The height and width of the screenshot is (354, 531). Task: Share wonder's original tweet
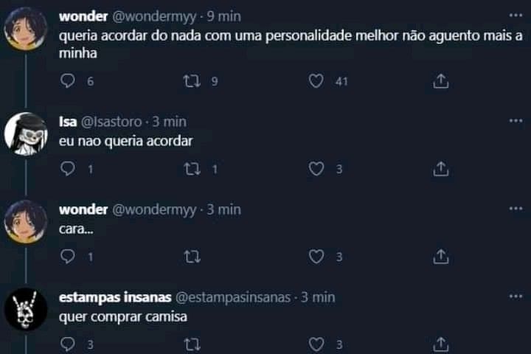tap(441, 81)
